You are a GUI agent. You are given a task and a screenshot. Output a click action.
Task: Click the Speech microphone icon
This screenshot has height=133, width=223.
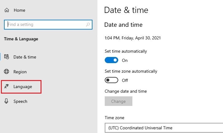(6, 101)
